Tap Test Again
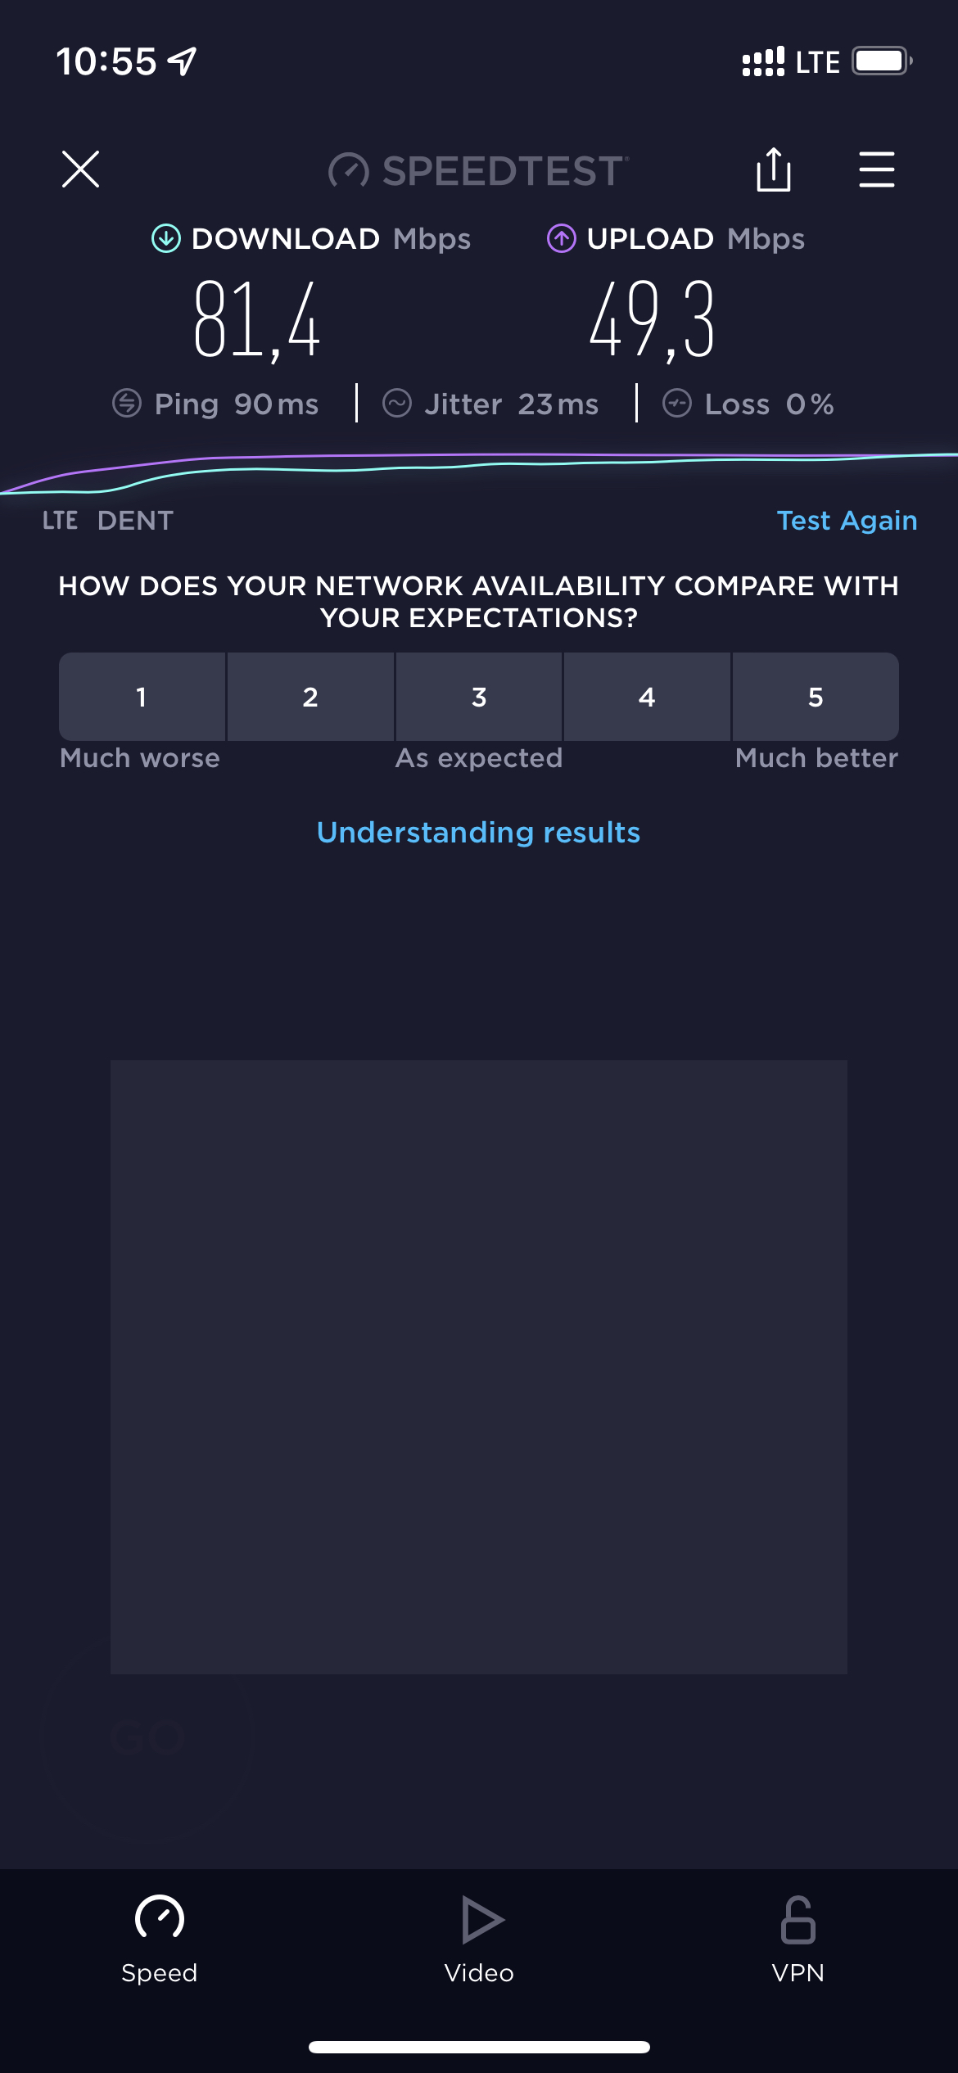958x2073 pixels. (847, 520)
